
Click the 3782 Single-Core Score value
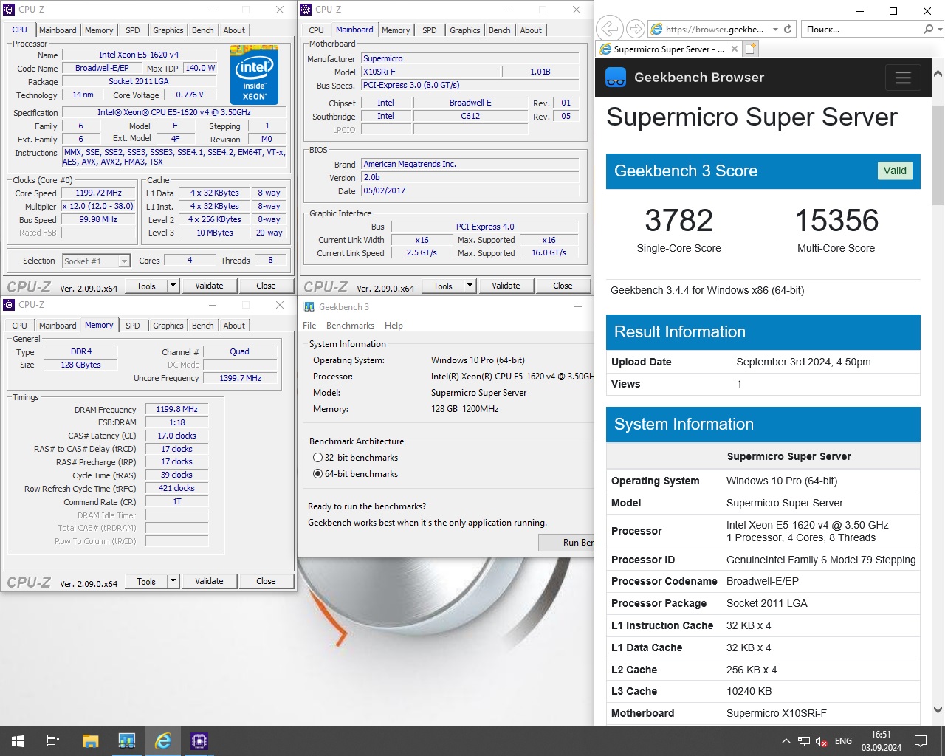click(678, 220)
